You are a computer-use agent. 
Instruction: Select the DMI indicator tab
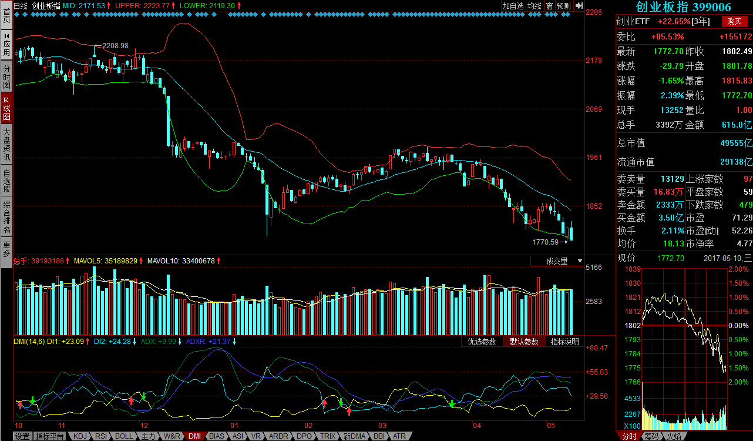coord(195,436)
